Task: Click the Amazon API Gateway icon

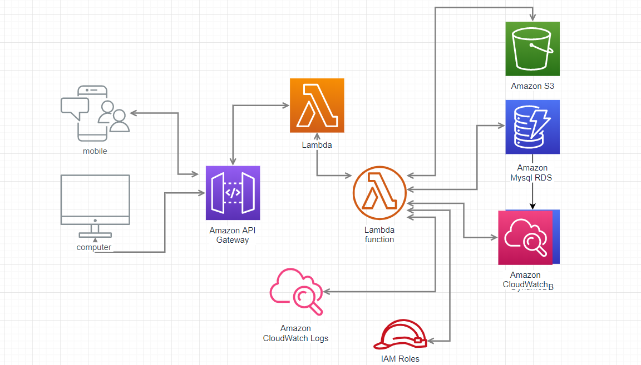Action: tap(233, 193)
